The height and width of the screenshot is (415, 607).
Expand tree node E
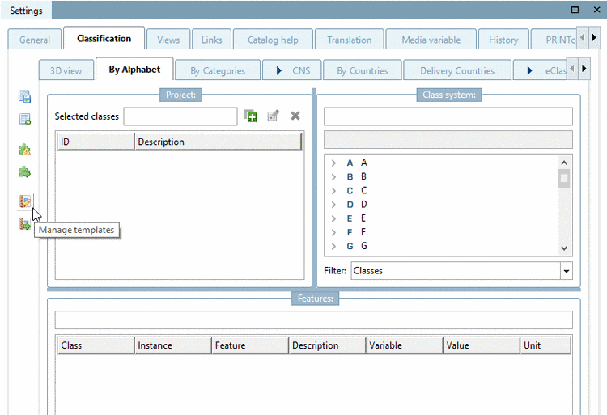click(x=333, y=218)
